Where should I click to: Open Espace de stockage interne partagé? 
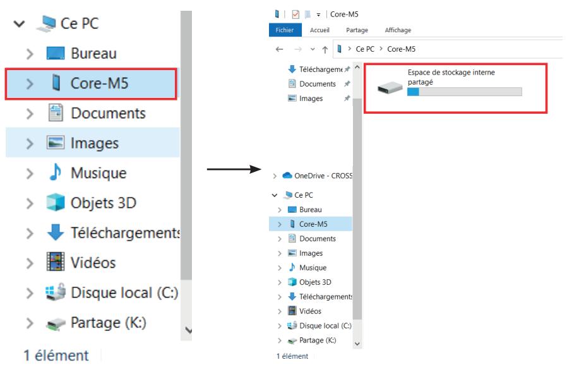455,88
